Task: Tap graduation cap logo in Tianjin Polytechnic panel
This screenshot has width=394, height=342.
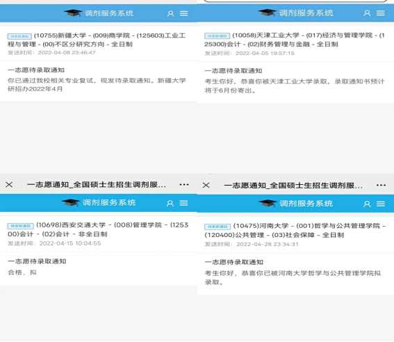Action: coord(268,13)
